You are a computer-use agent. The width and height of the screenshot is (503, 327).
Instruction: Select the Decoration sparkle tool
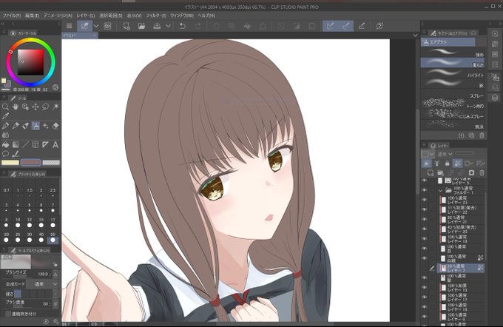(46, 126)
